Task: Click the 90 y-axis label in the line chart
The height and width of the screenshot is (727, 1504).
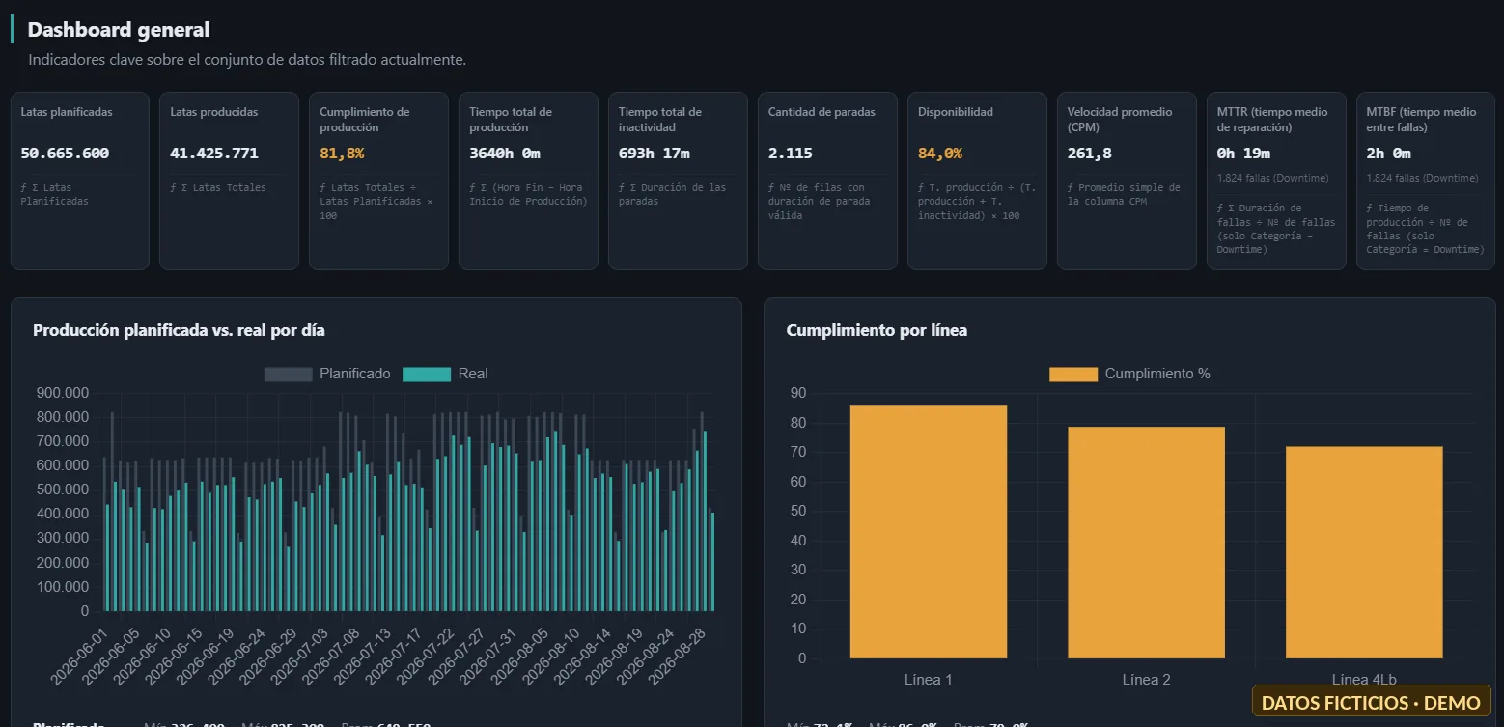Action: (797, 392)
